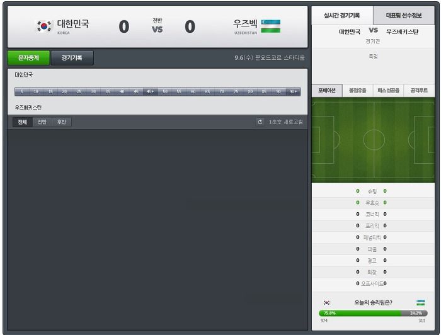This screenshot has height=335, width=441.
Task: Click the 45+ marker on timeline
Action: coord(150,91)
